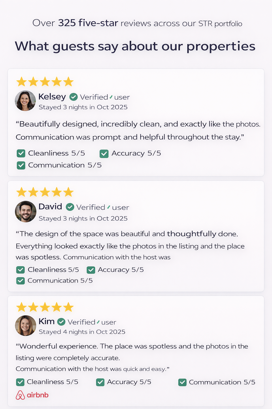Click Kelsey's profile photo

(25, 101)
